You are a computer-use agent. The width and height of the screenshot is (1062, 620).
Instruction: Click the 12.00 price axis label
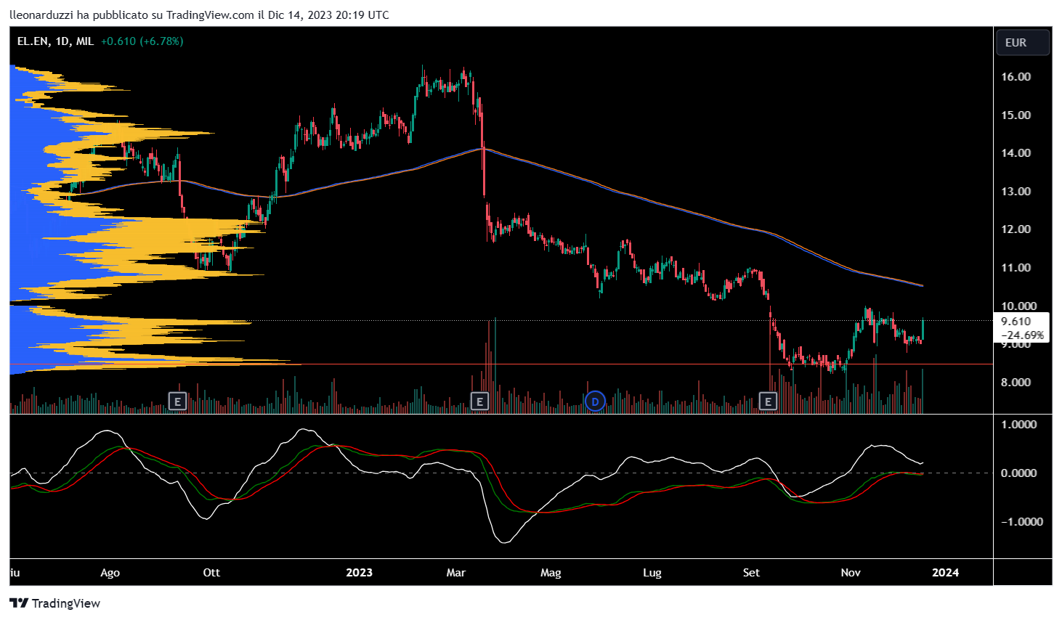[x=1016, y=229]
